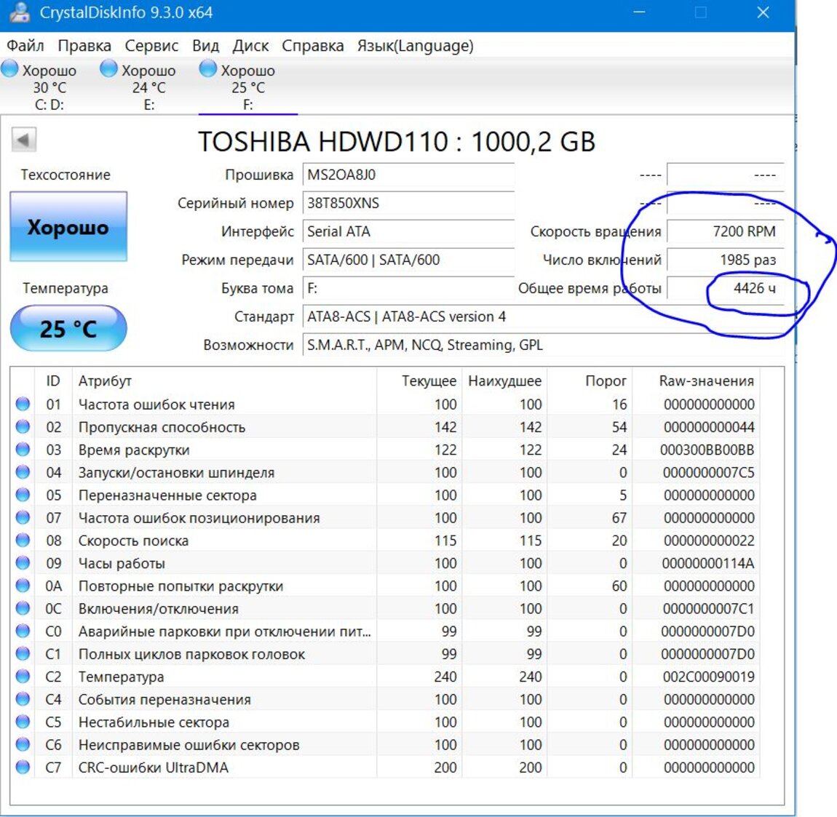Open the Диск menu
This screenshot has height=817, width=837.
[x=250, y=46]
